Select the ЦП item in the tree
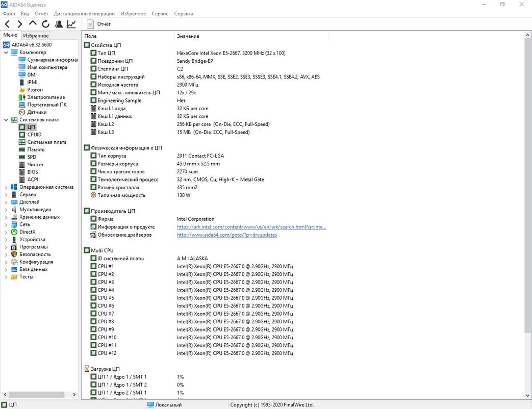 pos(31,127)
